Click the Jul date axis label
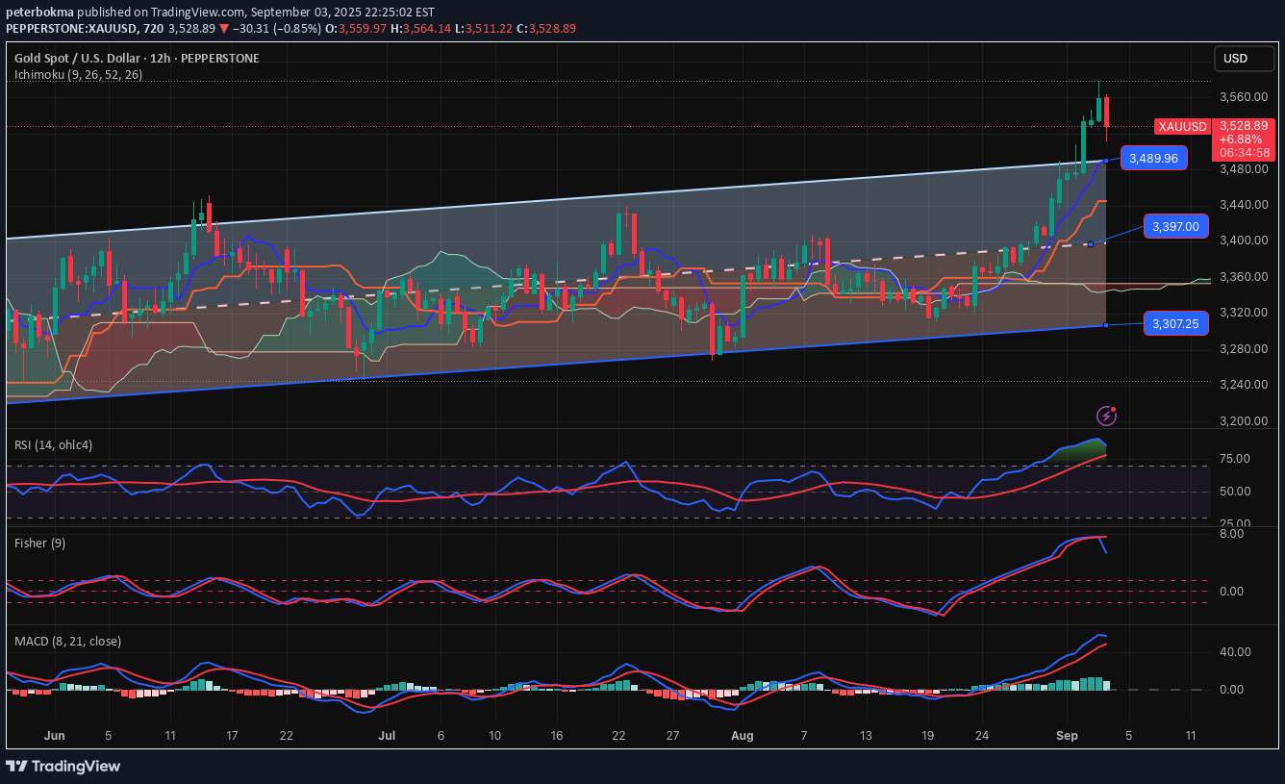Screen dimensions: 1285x784 click(388, 735)
